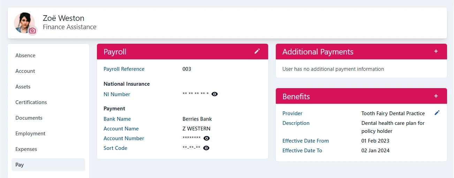Viewport: 454px width, 178px height.
Task: Unmask the Sort Code value
Action: coord(206,148)
